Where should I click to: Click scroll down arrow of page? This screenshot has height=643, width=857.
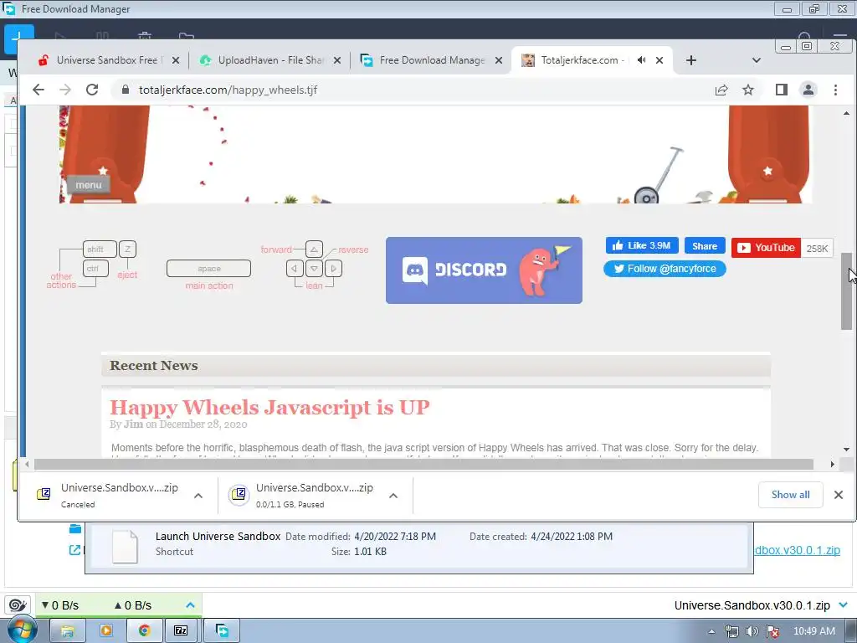coord(847,450)
